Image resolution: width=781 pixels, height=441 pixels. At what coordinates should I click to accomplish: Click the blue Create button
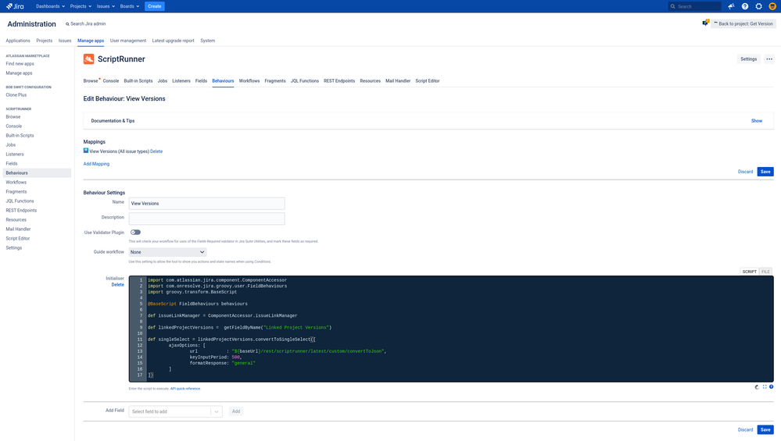coord(155,6)
